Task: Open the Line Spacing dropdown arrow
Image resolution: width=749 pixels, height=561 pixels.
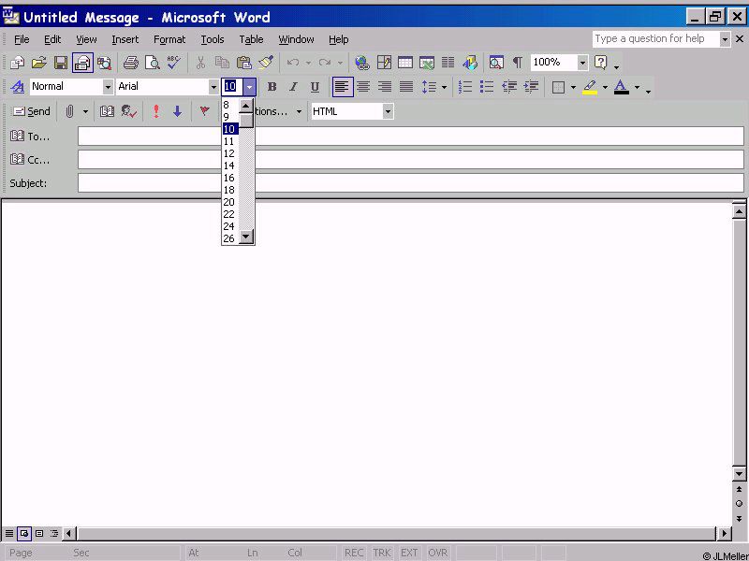Action: tap(444, 87)
